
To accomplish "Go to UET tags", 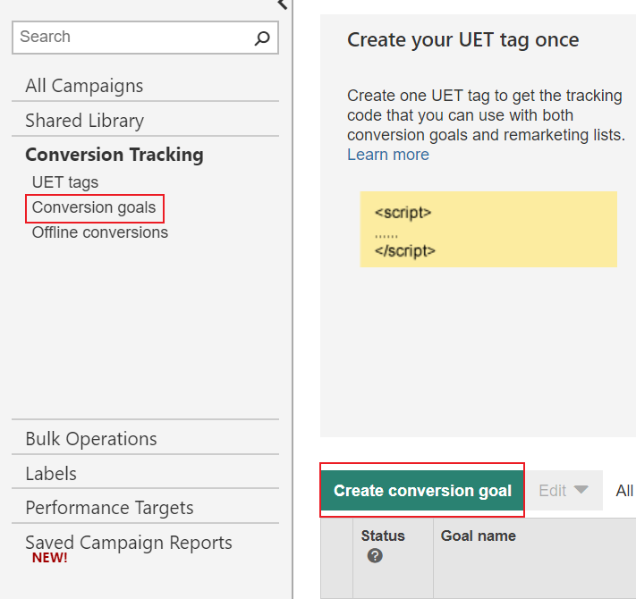I will point(65,182).
